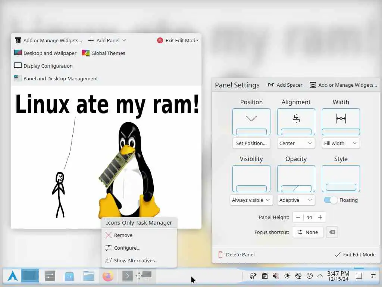The height and width of the screenshot is (287, 382).
Task: Open System Settings from the taskbar
Action: tap(50, 276)
